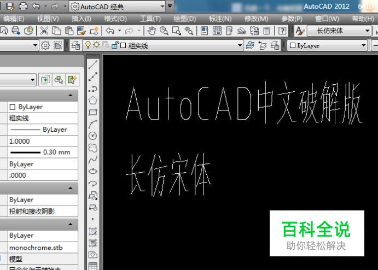This screenshot has width=378, height=270.
Task: Select the Region tool
Action: point(93,255)
